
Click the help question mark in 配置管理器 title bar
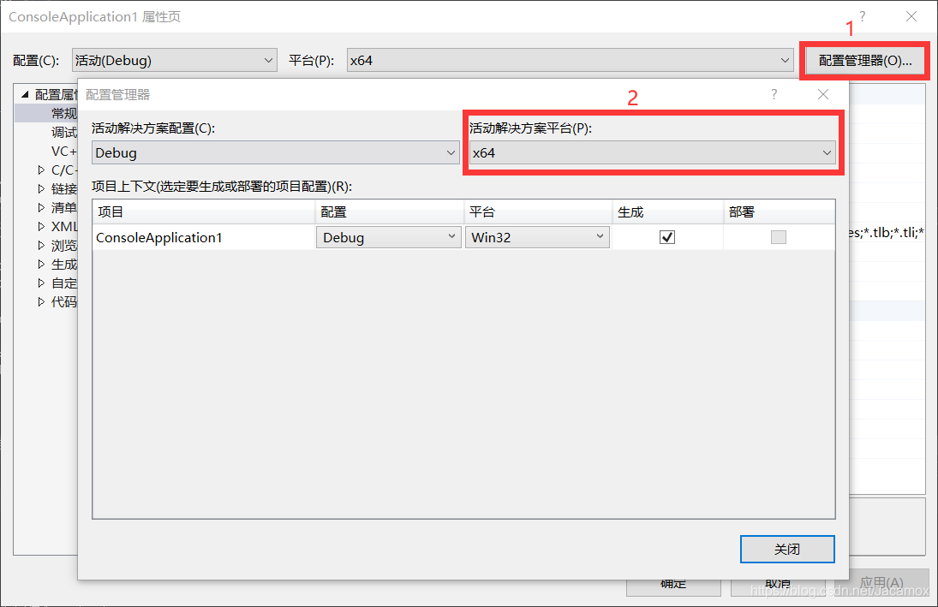[x=774, y=94]
